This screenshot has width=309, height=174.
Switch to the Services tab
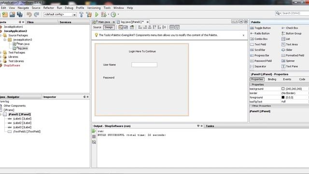pyautogui.click(x=65, y=22)
